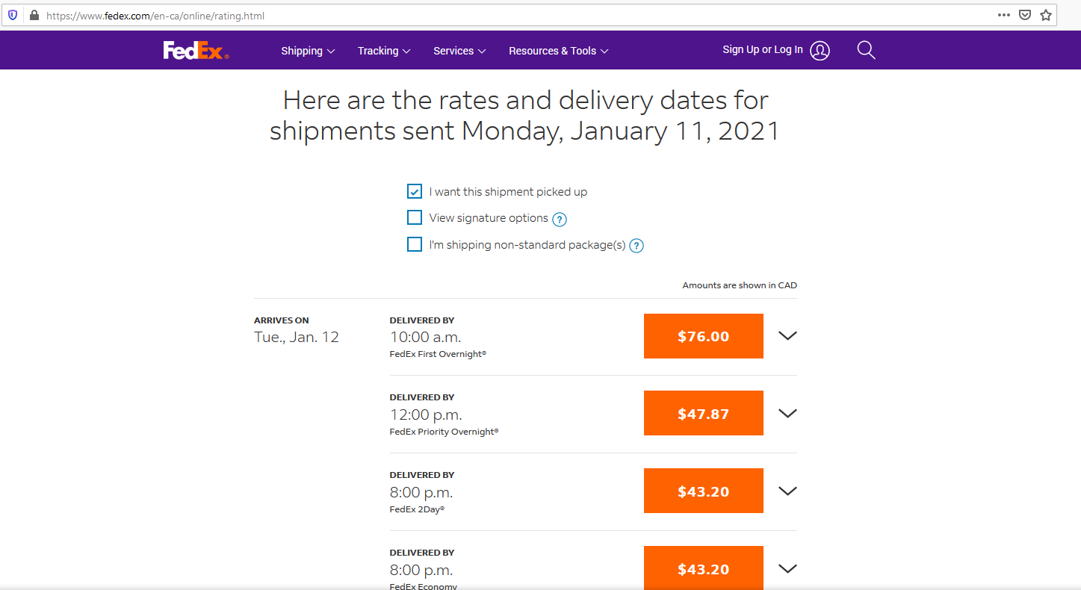The width and height of the screenshot is (1081, 590).
Task: Open the FedEx search magnifier icon
Action: tap(865, 49)
